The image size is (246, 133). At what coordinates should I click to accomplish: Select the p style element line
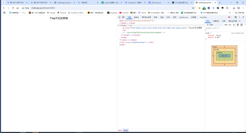[162, 28]
